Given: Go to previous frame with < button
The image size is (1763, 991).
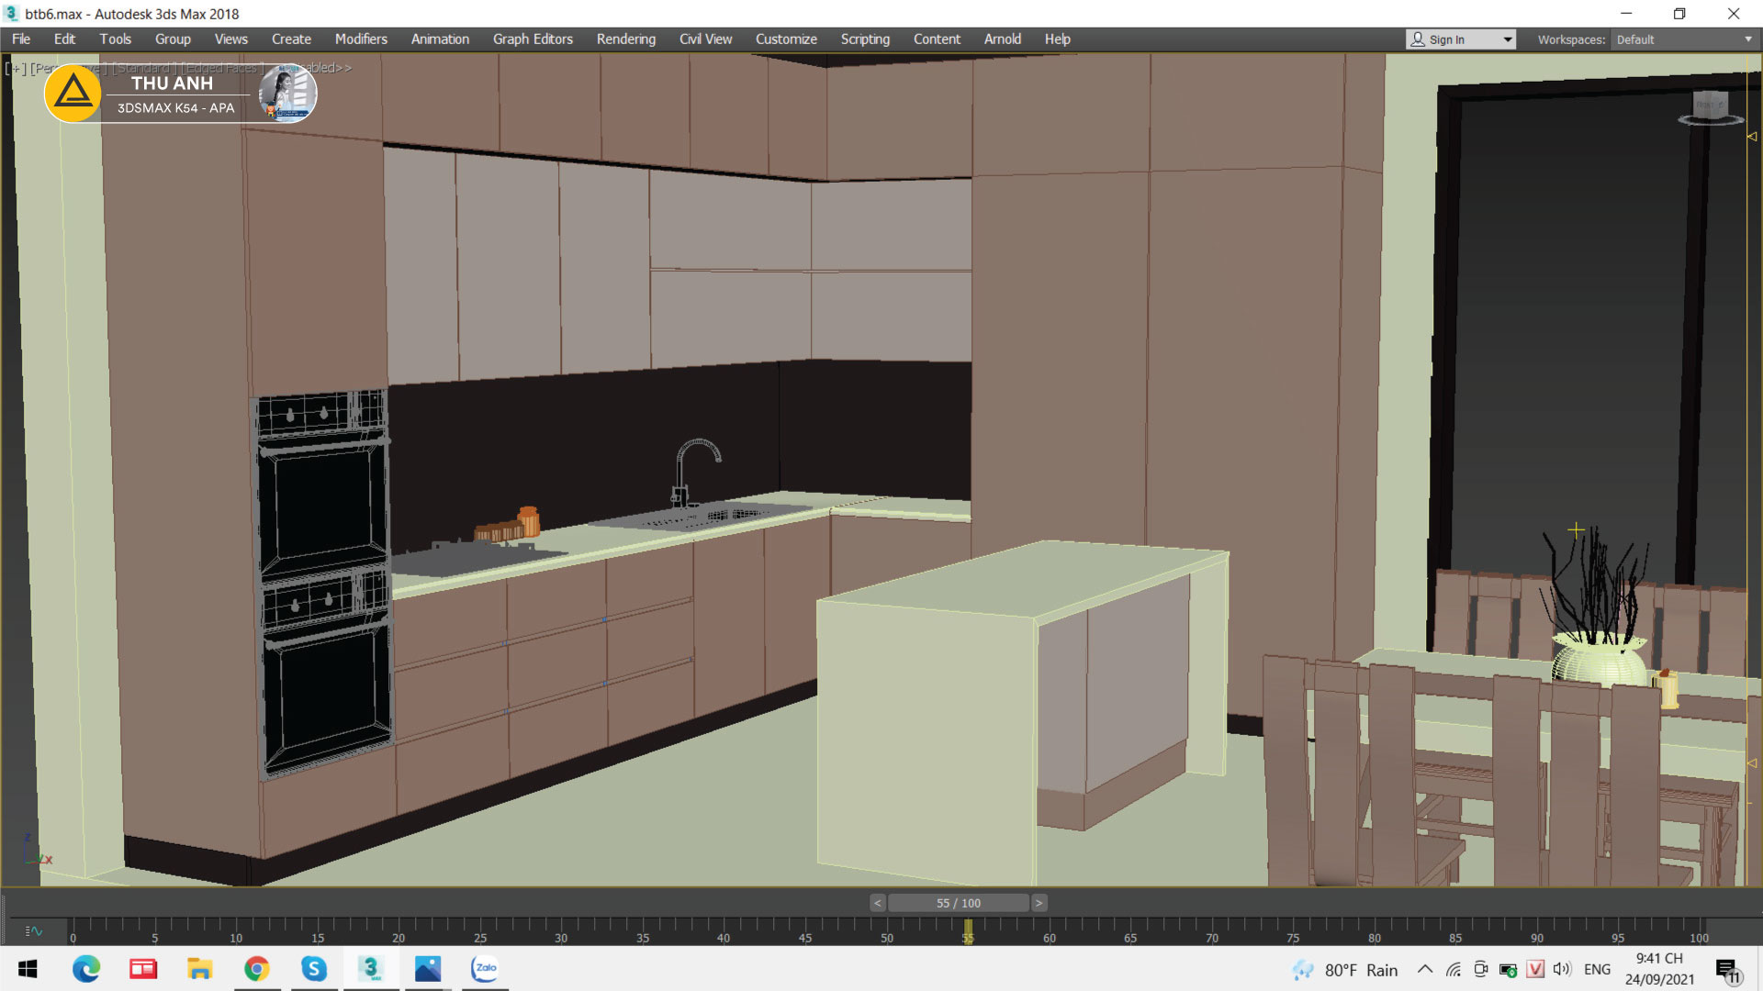Looking at the screenshot, I should click(x=878, y=903).
